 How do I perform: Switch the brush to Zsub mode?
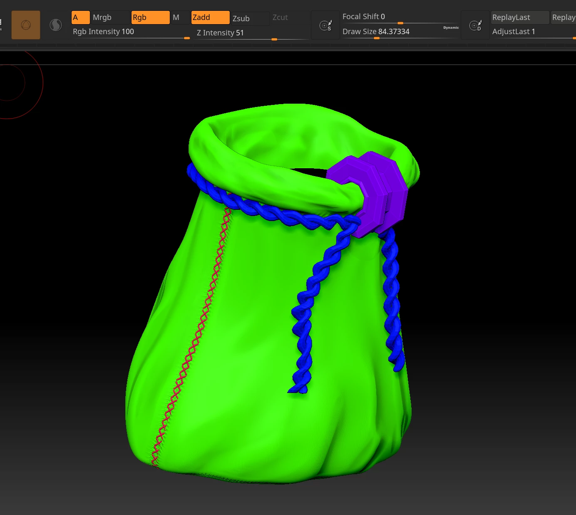click(251, 19)
